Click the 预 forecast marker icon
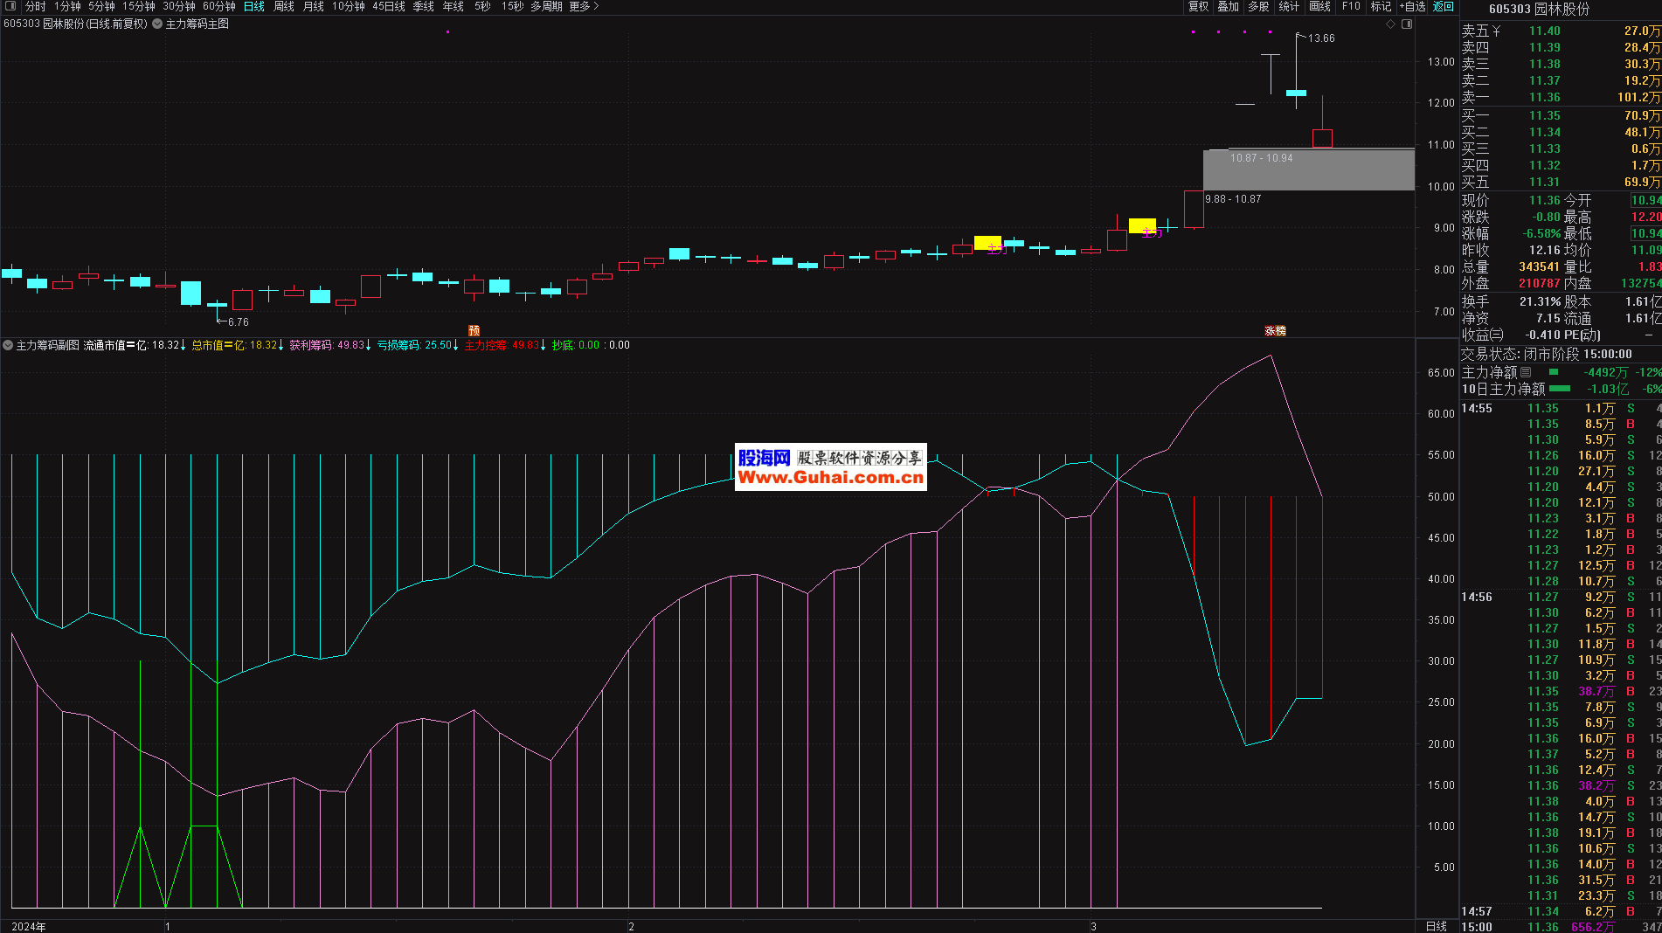 click(x=474, y=330)
